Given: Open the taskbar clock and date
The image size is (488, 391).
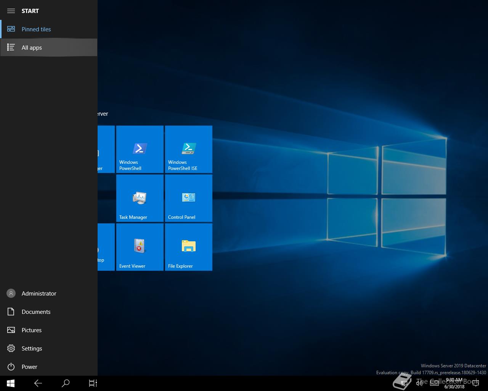Looking at the screenshot, I should 454,383.
